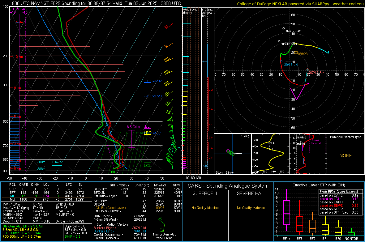Click the Inf. Temp. Adv. panel header
The image size is (365, 242).
click(x=207, y=13)
